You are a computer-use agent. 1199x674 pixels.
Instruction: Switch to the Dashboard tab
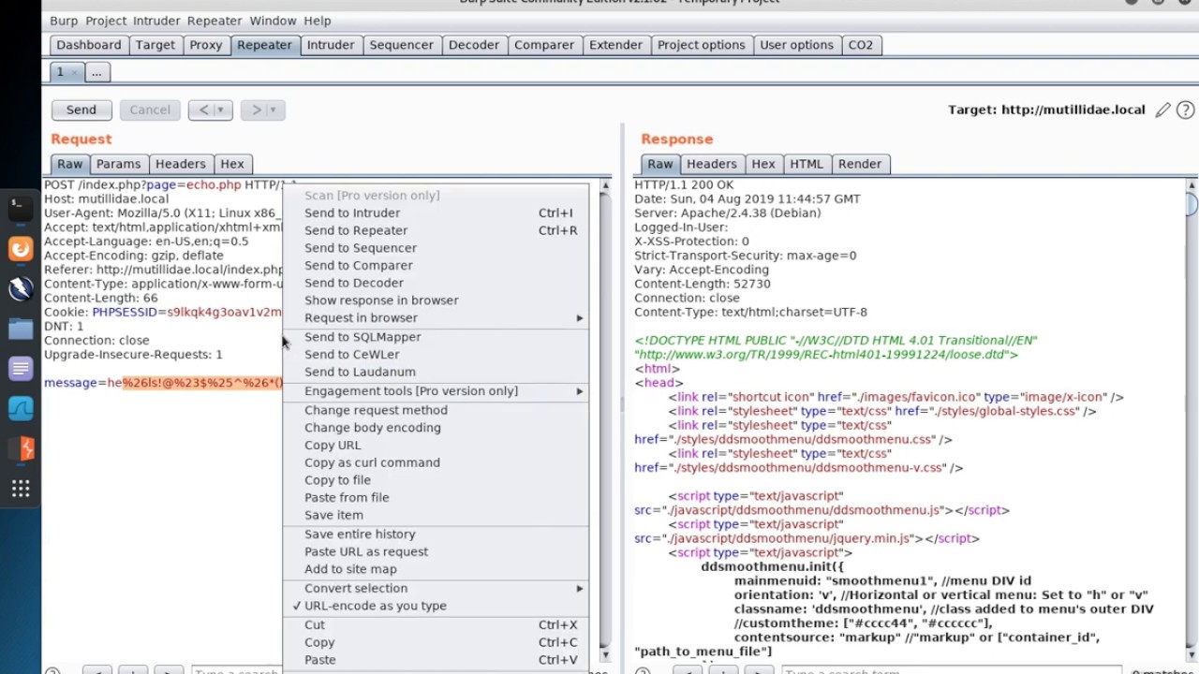(89, 45)
